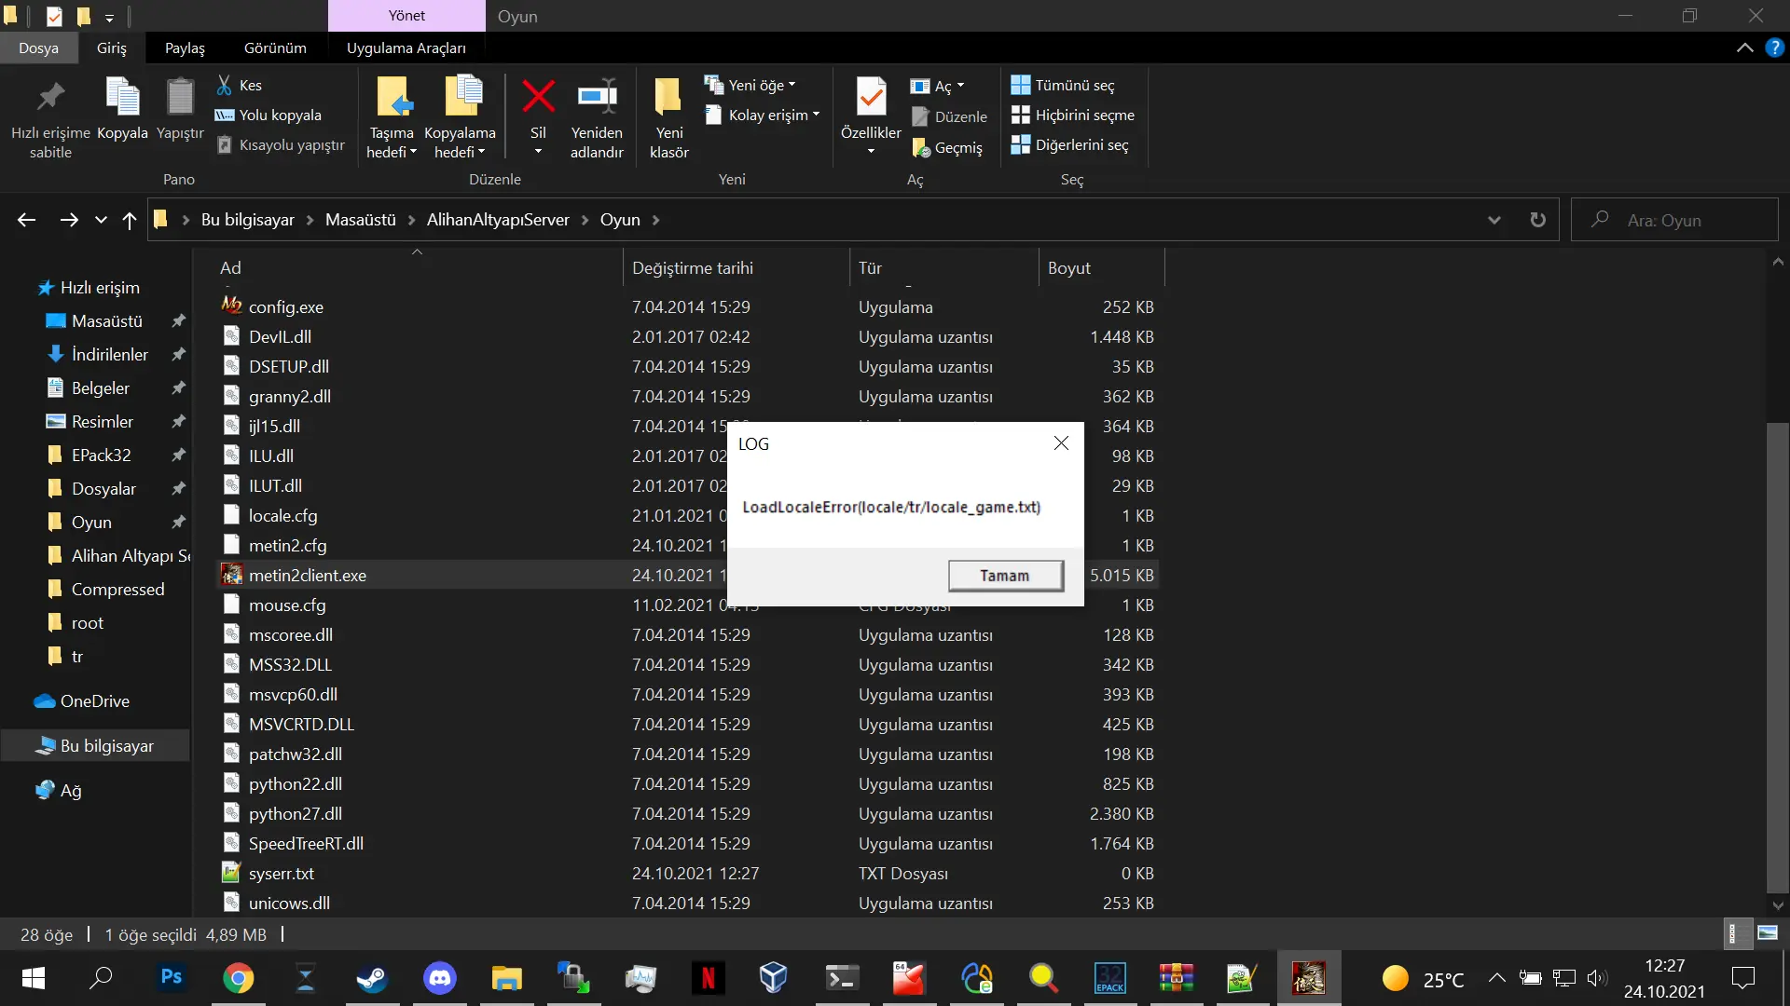
Task: Click the Kopyala copy icon
Action: [122, 97]
